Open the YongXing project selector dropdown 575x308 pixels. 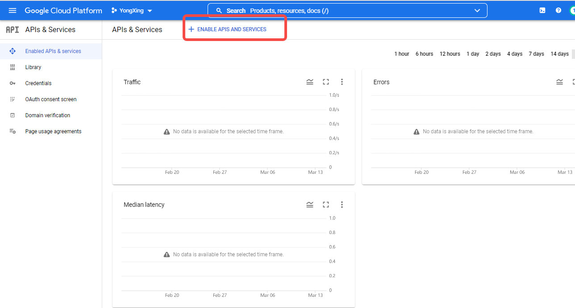click(x=132, y=11)
